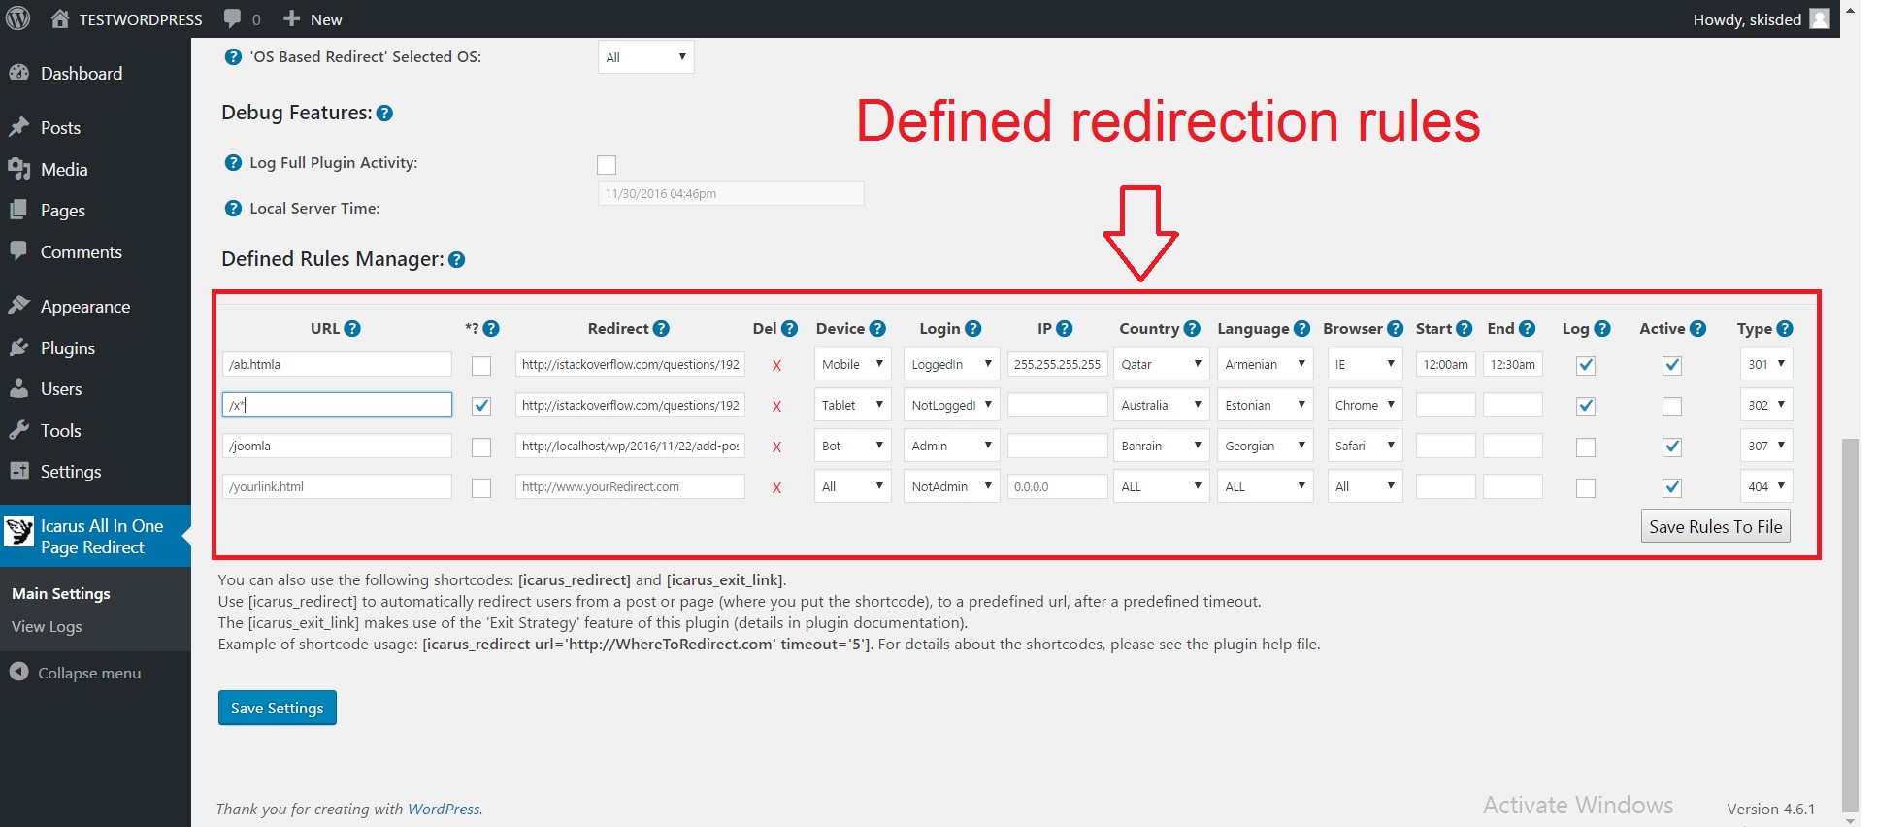
Task: Delete the /yourlink.html rule with red X
Action: (776, 488)
